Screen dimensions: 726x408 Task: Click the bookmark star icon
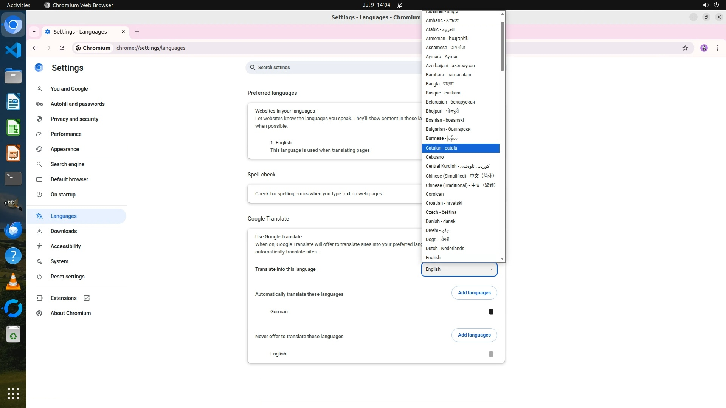click(x=685, y=48)
